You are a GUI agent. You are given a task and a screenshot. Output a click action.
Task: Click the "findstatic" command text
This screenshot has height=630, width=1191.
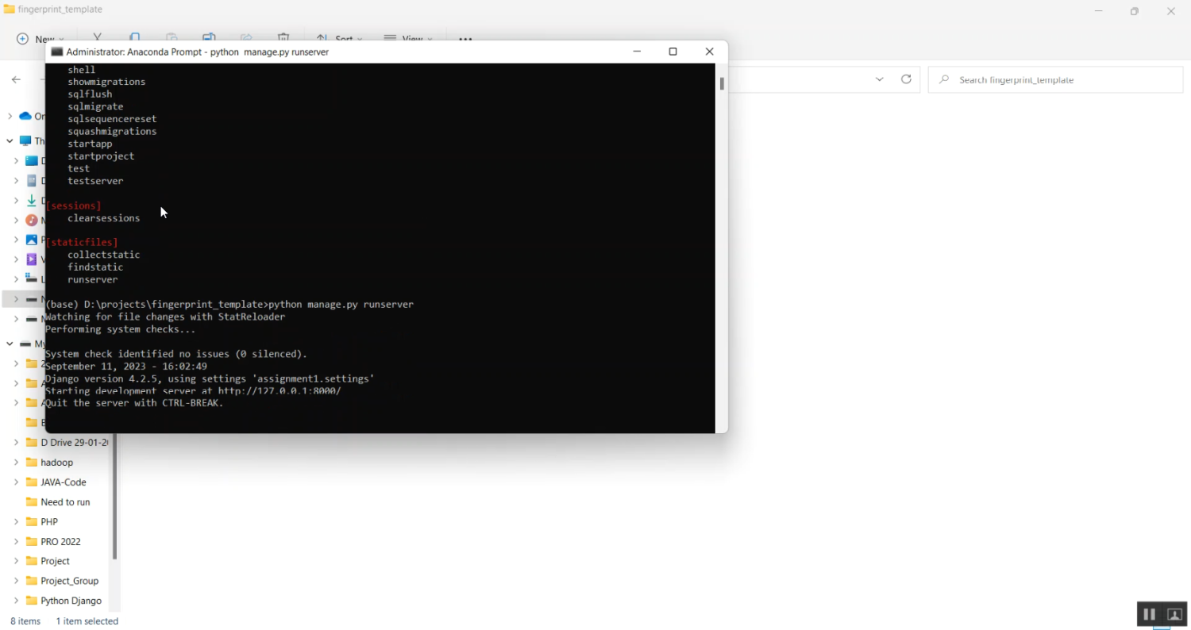click(x=95, y=267)
